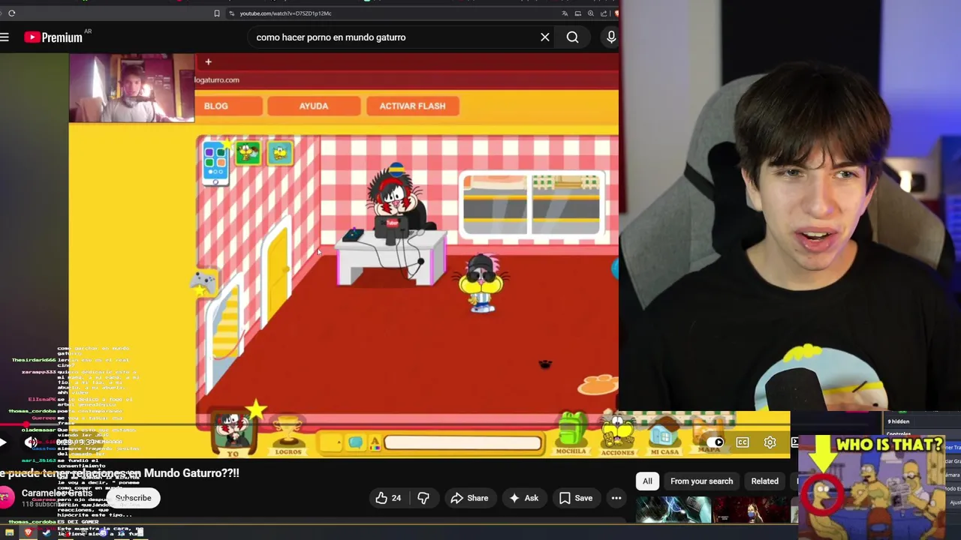
Task: Open the second recommended video thumbnail
Action: 752,509
